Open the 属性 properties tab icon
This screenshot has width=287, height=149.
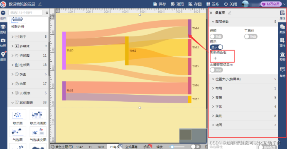282,15
